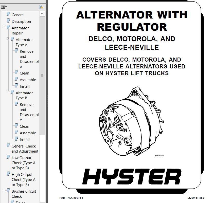
Task: Open Remove and Disassemble under Type A
Action: pos(29,59)
